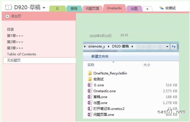Click the Onetastic.one file icon
Screen dimensions: 190x122
pyautogui.click(x=90, y=91)
